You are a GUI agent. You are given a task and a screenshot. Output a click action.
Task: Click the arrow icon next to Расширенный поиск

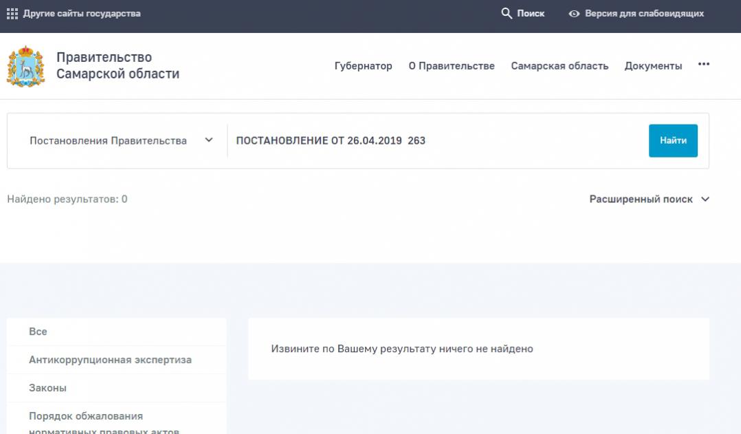[x=705, y=199]
